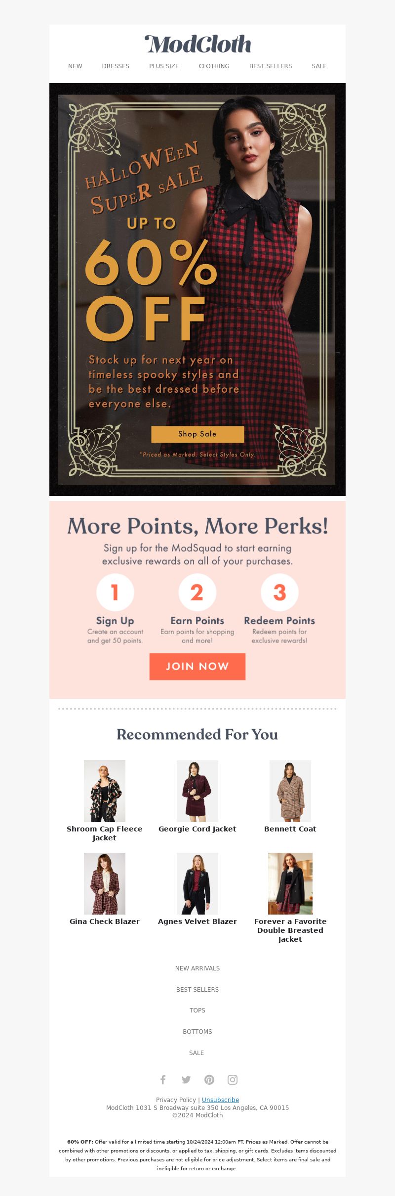Click the Agnes Velvet Blazer title
Screen dimensions: 395x1196
(x=197, y=921)
